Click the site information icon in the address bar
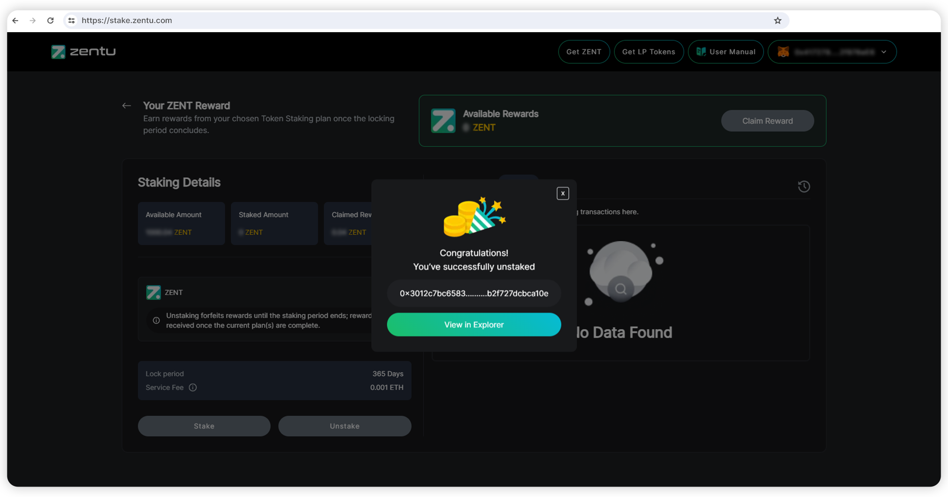The image size is (948, 497). 72,20
